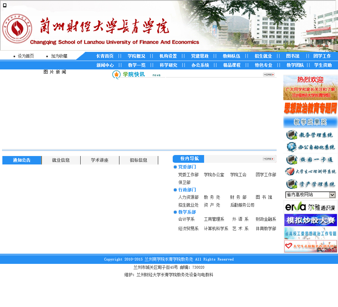Screen dimensions: 338x307
Task: Switch to the 就业信息 tab
Action: [x=61, y=160]
